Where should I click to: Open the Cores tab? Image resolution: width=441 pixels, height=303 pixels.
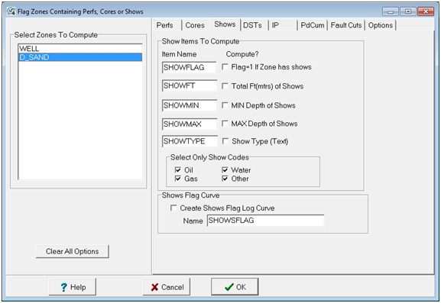[195, 25]
